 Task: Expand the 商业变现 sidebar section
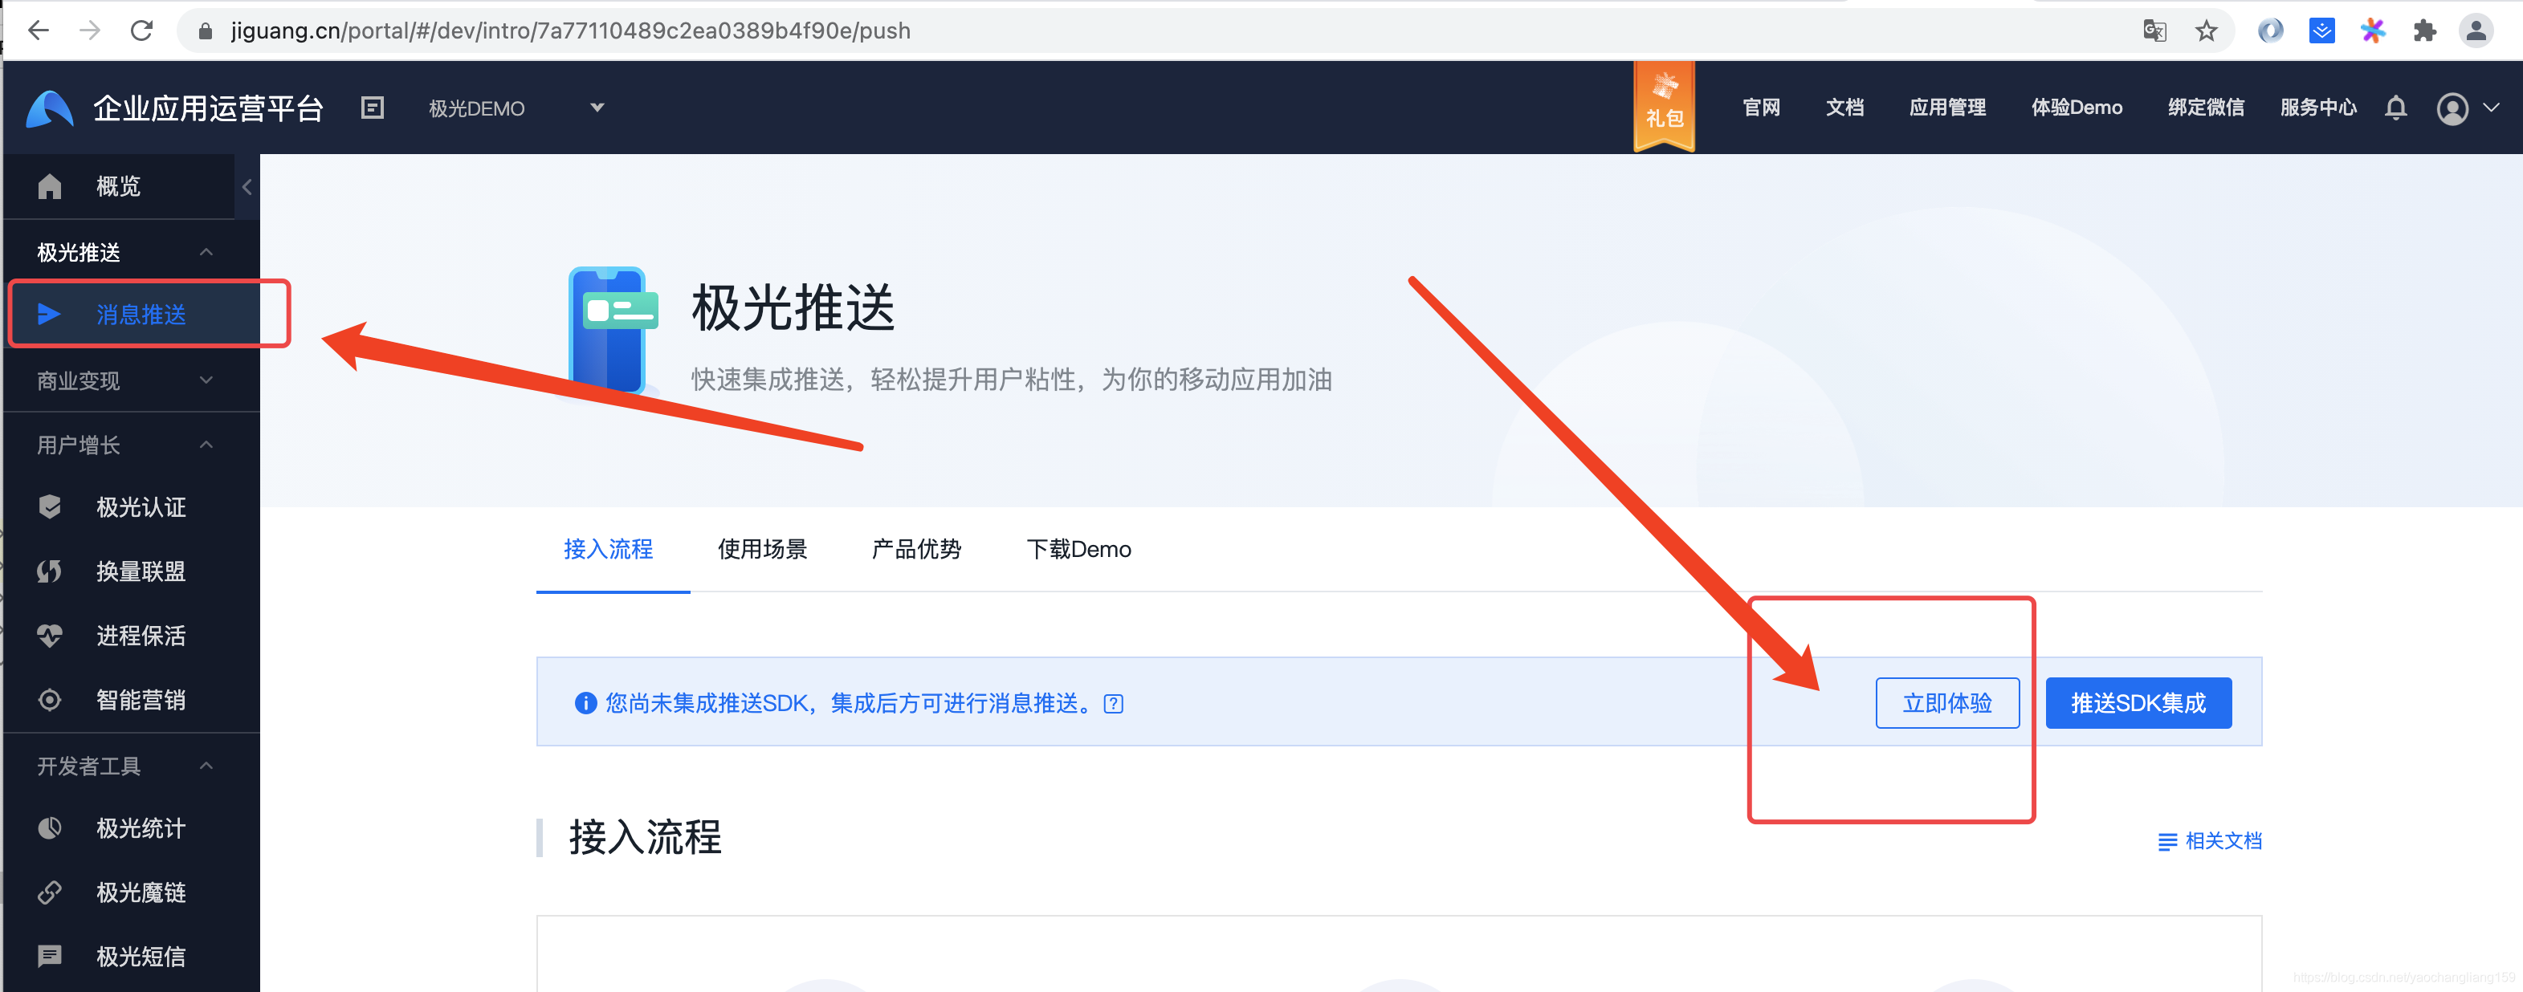(132, 380)
